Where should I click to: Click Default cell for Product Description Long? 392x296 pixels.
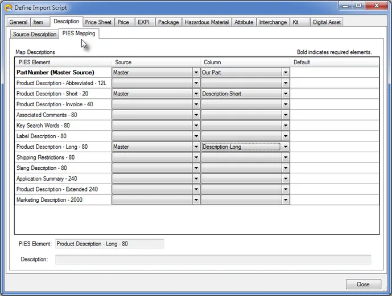(x=335, y=147)
